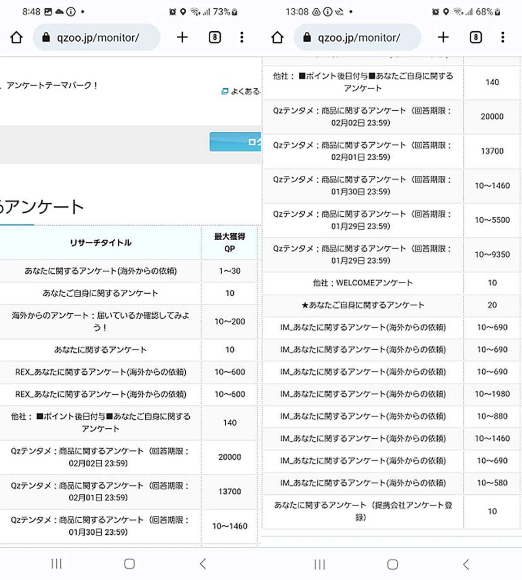The image size is (522, 580).
Task: Open Qzテンタメ 01月30日 survey in left table
Action: 100,526
